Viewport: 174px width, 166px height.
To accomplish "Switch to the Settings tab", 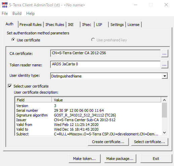I will pyautogui.click(x=117, y=25).
